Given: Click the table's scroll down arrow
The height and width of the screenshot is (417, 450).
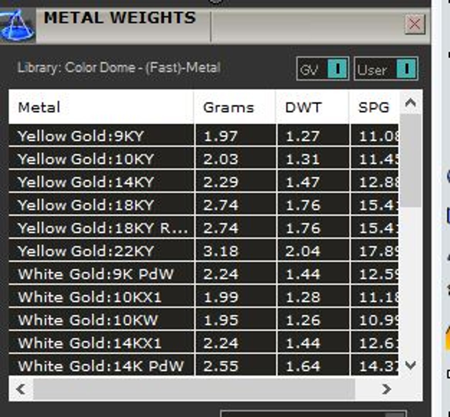Looking at the screenshot, I should coord(411,365).
